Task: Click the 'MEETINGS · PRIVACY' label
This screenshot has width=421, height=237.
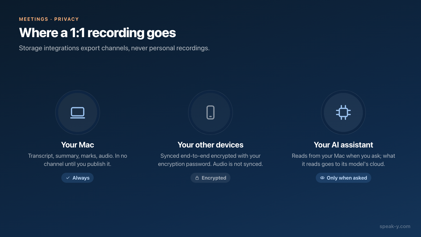Action: point(49,19)
